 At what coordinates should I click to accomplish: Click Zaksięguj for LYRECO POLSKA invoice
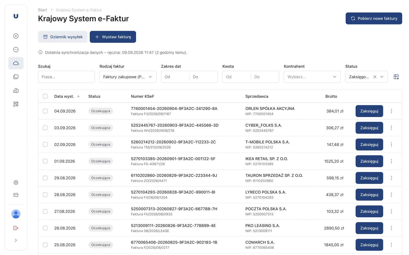click(369, 195)
